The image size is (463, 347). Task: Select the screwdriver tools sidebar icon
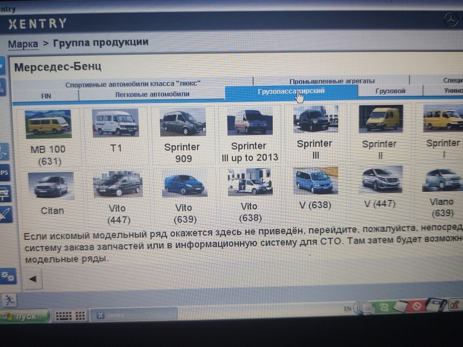(x=6, y=214)
